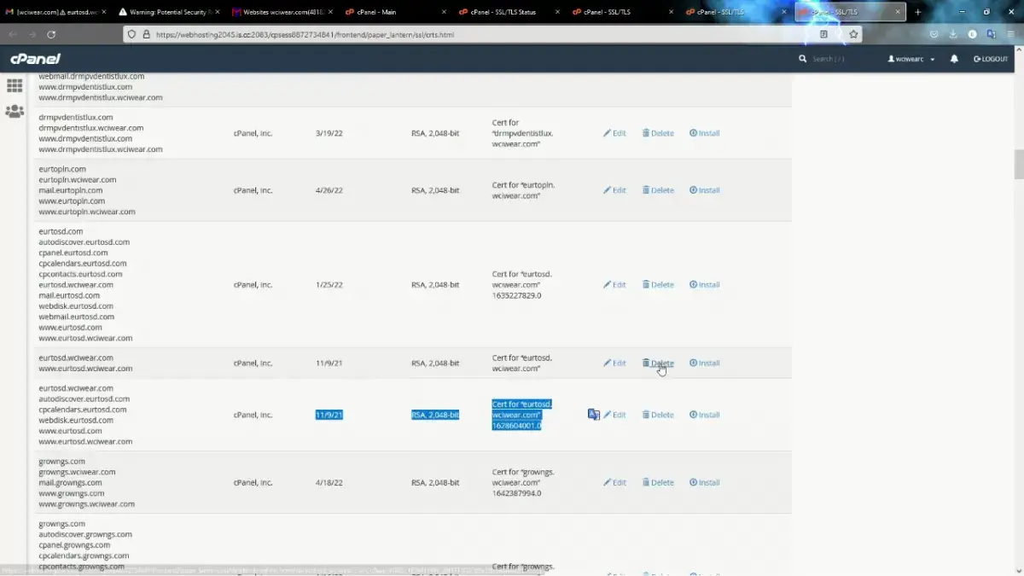1024x576 pixels.
Task: Open the browser hamburger menu
Action: (x=1011, y=34)
